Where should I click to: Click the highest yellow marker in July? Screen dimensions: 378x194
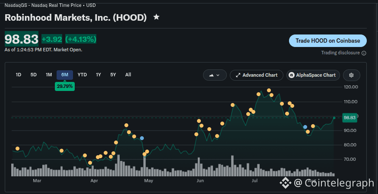[269, 90]
